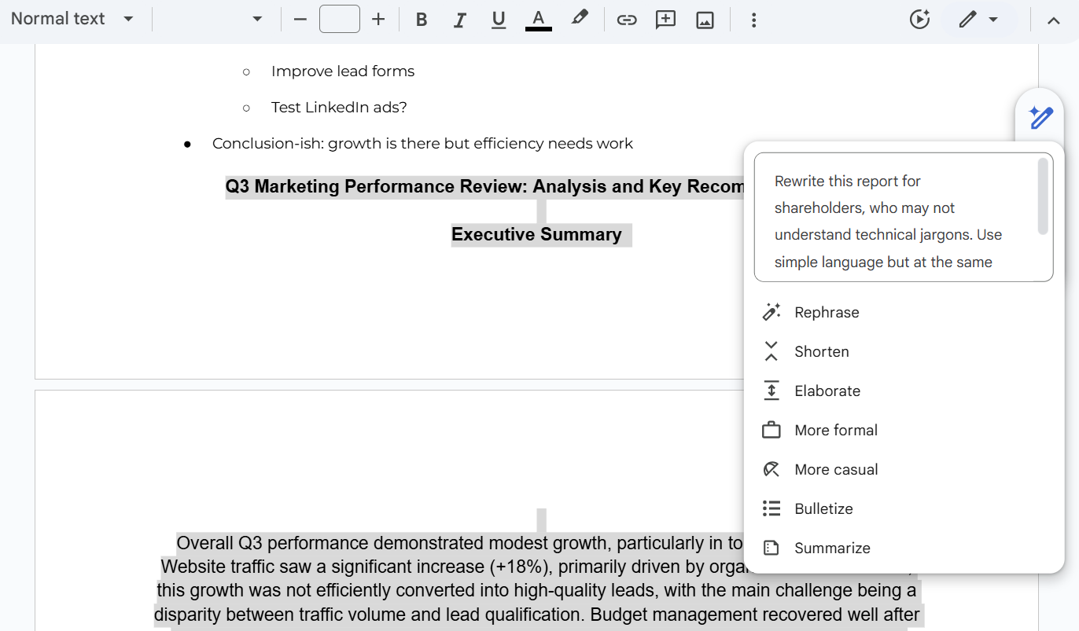
Task: Select Summarize option
Action: point(903,548)
